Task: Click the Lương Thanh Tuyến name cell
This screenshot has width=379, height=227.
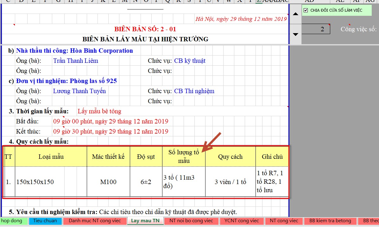Action: click(79, 91)
